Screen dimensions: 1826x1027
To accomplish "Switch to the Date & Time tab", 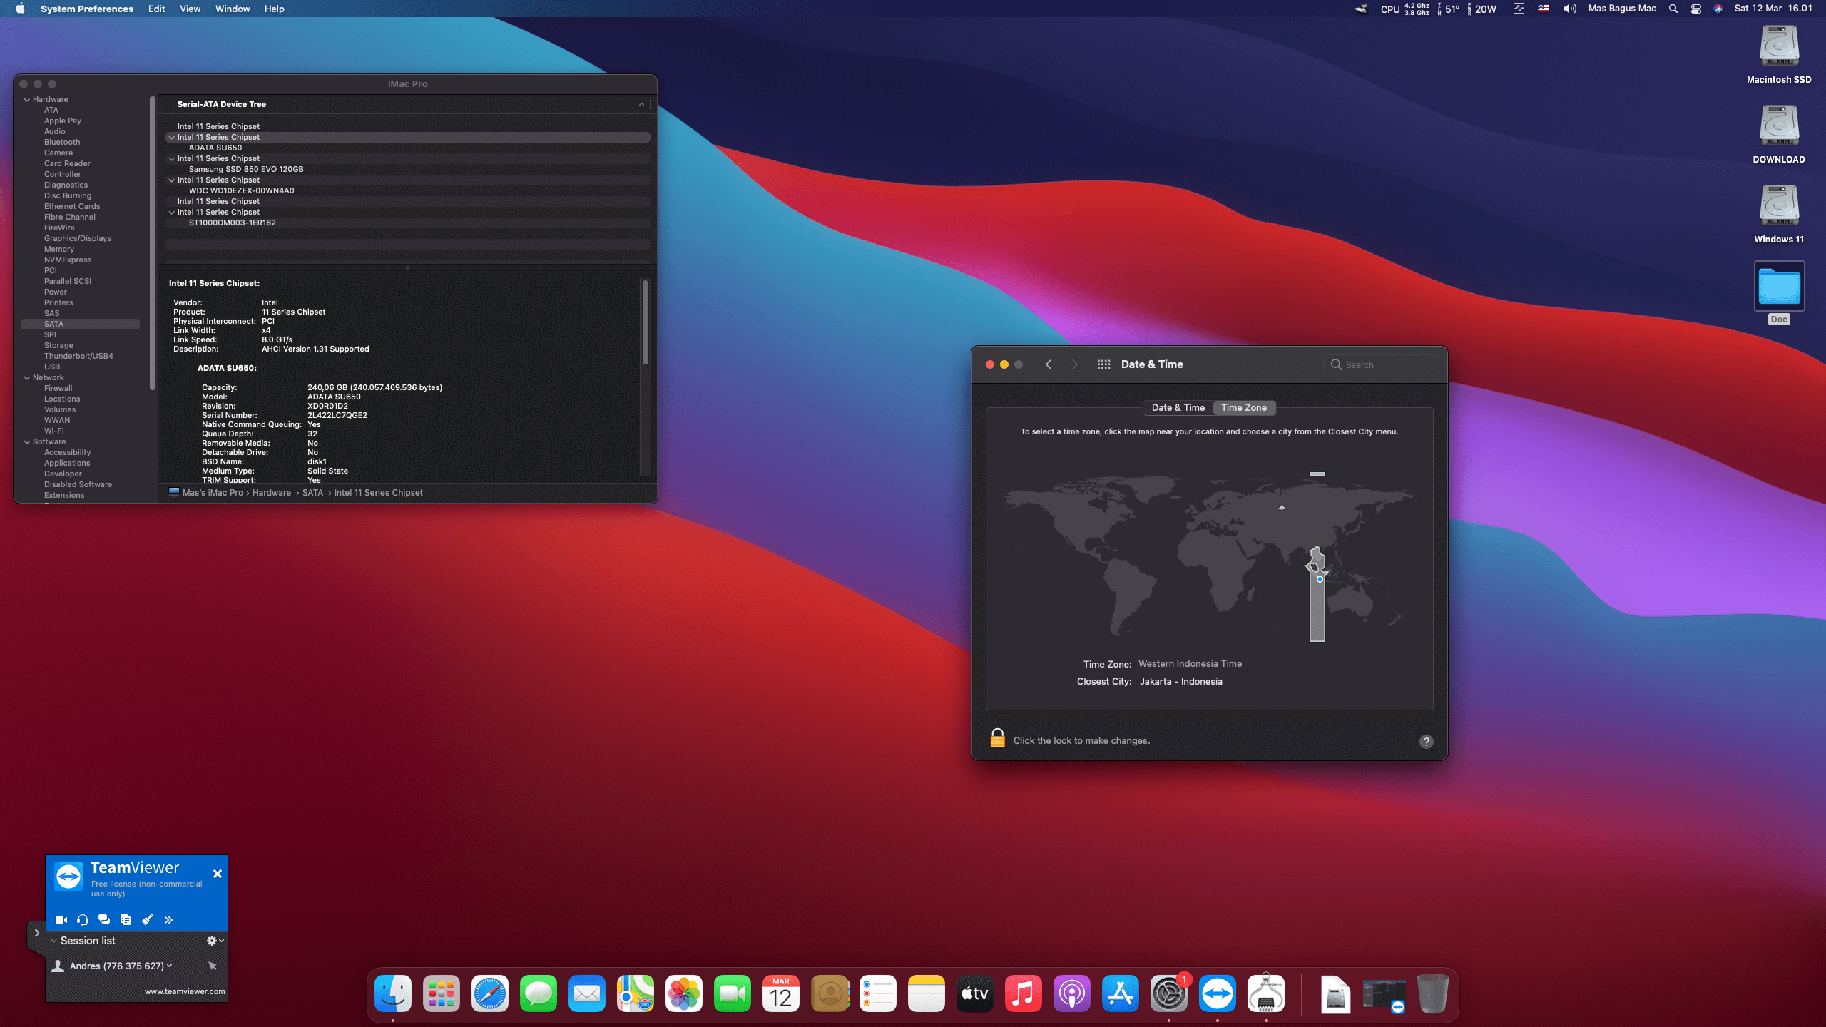I will pos(1178,408).
